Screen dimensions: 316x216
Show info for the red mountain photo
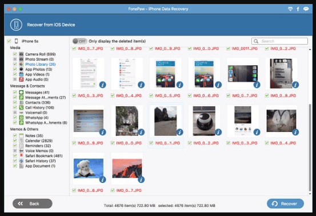[141, 179]
